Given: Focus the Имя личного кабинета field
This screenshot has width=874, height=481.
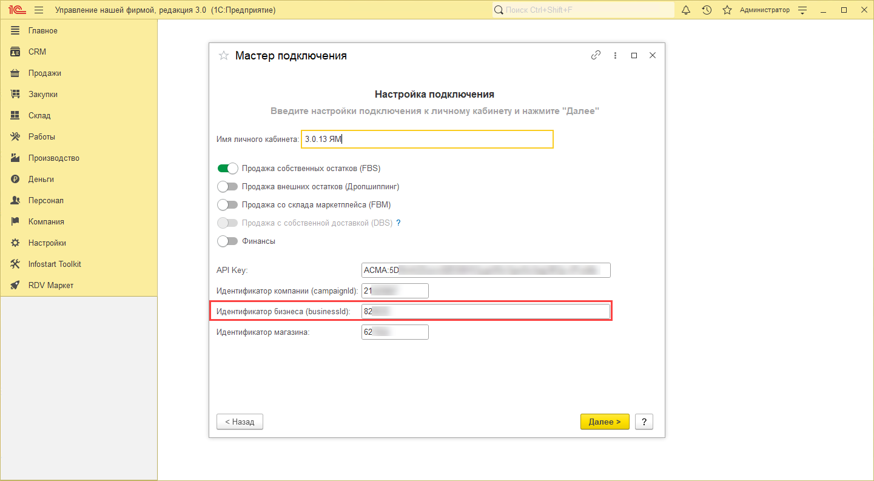Looking at the screenshot, I should point(427,139).
